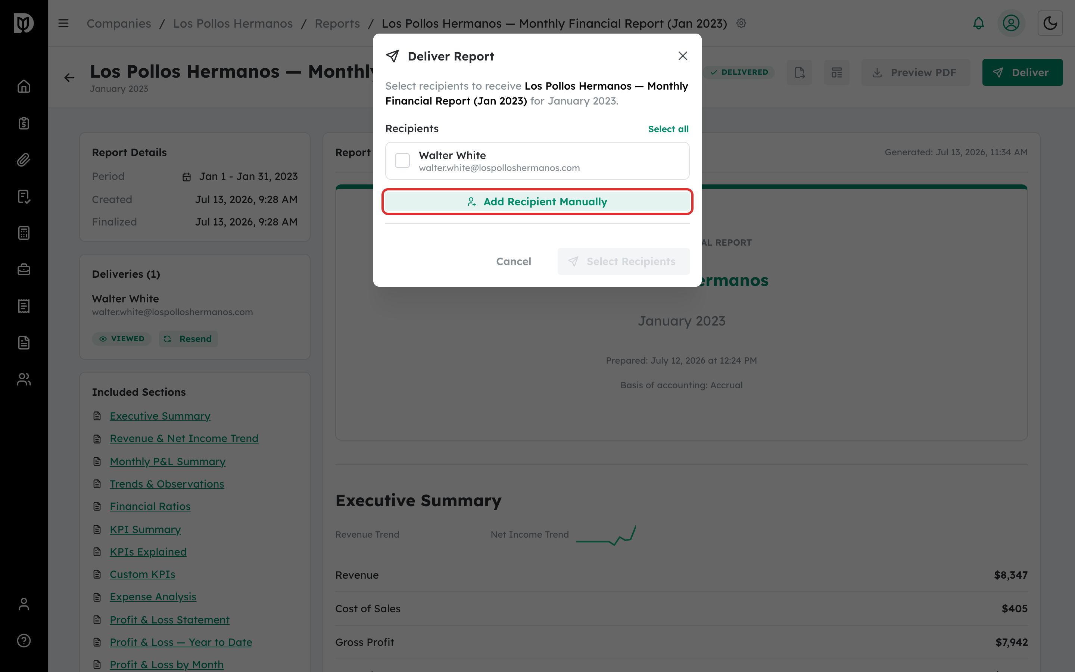Open the paperclip attachments sidebar icon
The height and width of the screenshot is (672, 1075).
[x=24, y=159]
